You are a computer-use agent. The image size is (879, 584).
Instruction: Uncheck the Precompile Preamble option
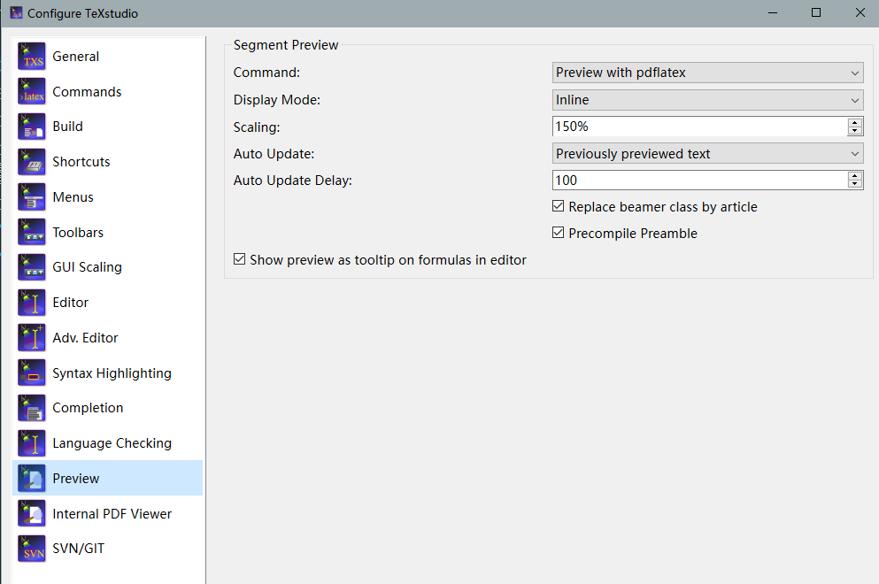point(559,234)
